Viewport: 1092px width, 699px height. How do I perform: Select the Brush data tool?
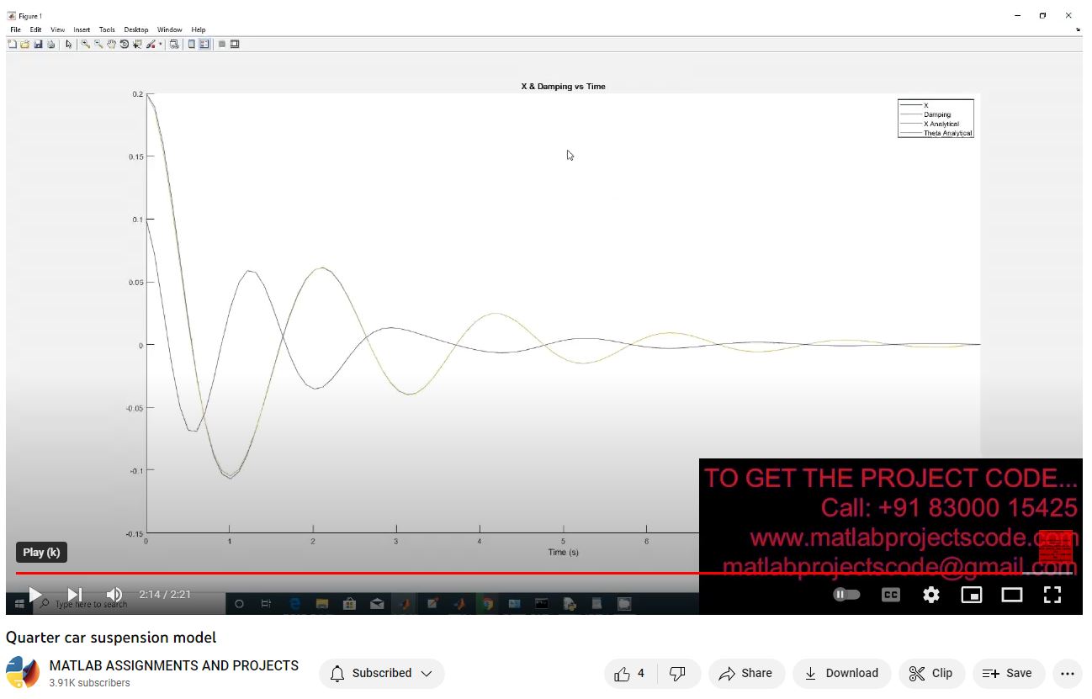point(150,44)
